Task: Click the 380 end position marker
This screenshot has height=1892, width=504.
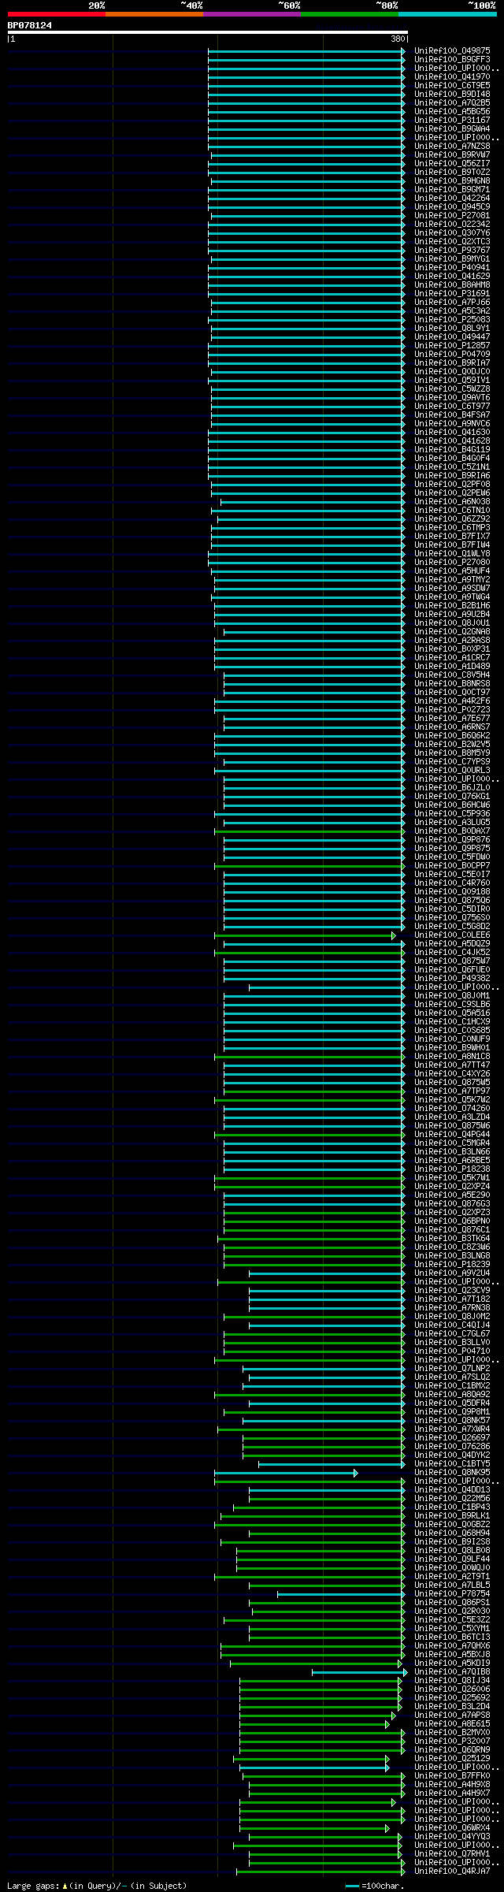Action: [x=397, y=39]
